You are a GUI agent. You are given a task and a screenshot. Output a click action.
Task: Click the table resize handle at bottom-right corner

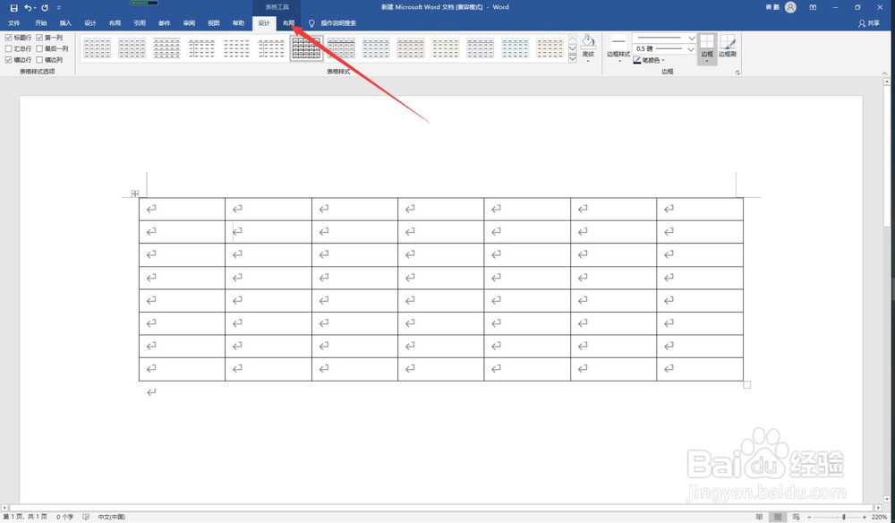click(x=746, y=385)
